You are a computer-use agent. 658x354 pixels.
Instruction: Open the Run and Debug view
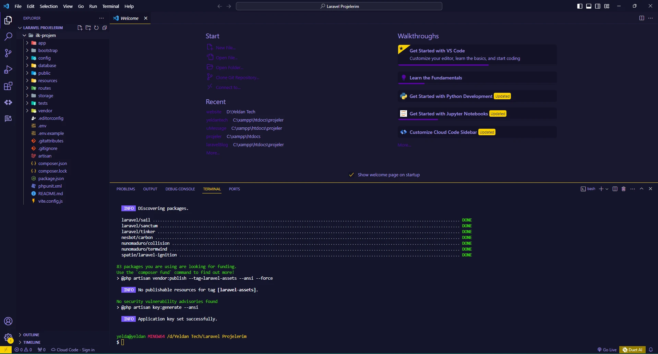tap(8, 69)
